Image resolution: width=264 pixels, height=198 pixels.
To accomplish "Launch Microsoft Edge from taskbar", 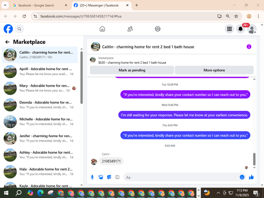I will pos(41,193).
